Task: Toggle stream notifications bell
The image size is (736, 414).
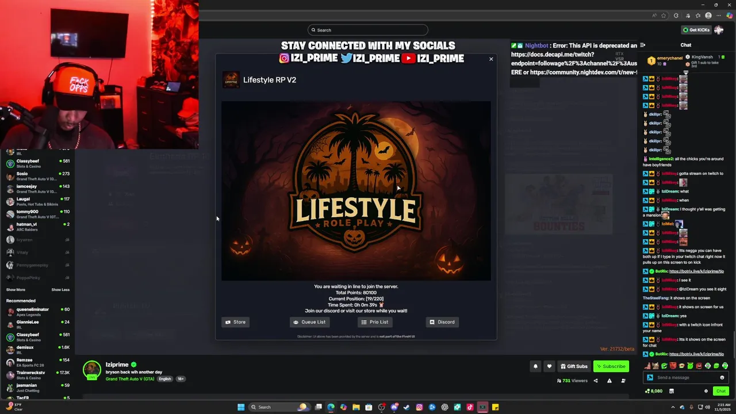Action: coord(535,366)
